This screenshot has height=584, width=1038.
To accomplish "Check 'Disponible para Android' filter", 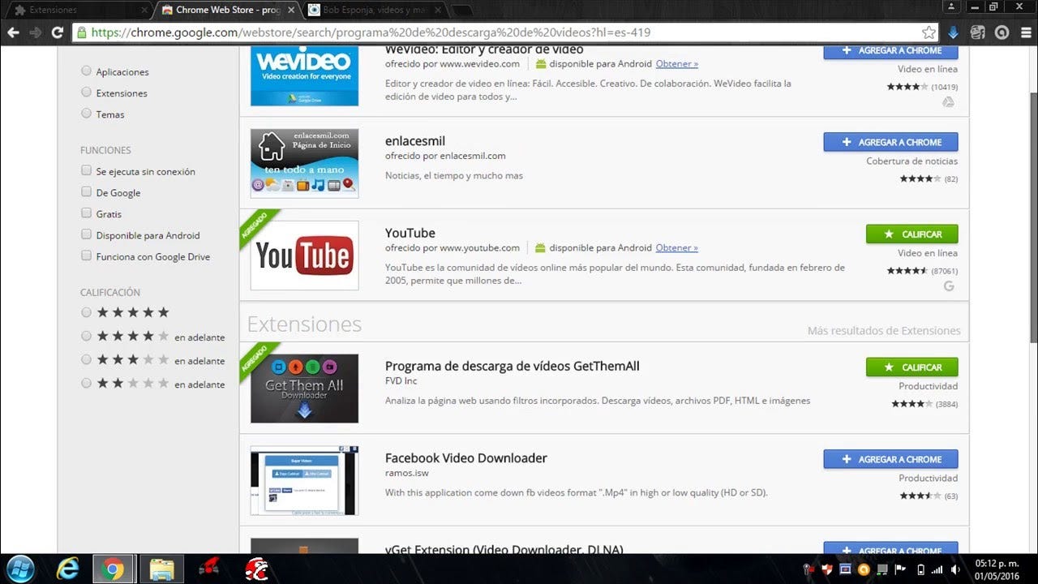I will pyautogui.click(x=86, y=234).
